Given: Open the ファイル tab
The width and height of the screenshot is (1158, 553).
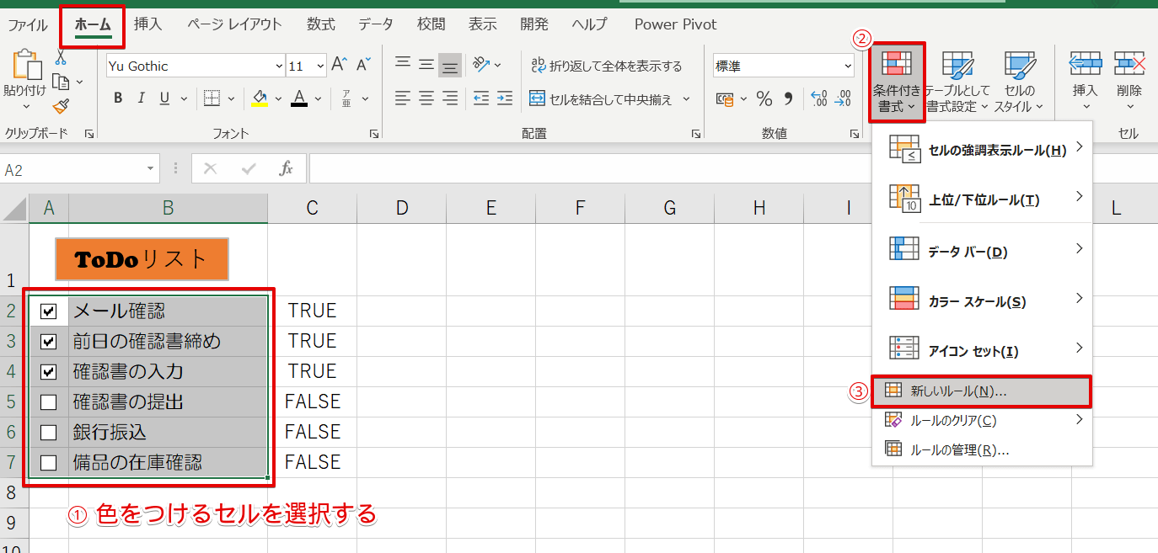Looking at the screenshot, I should (28, 24).
